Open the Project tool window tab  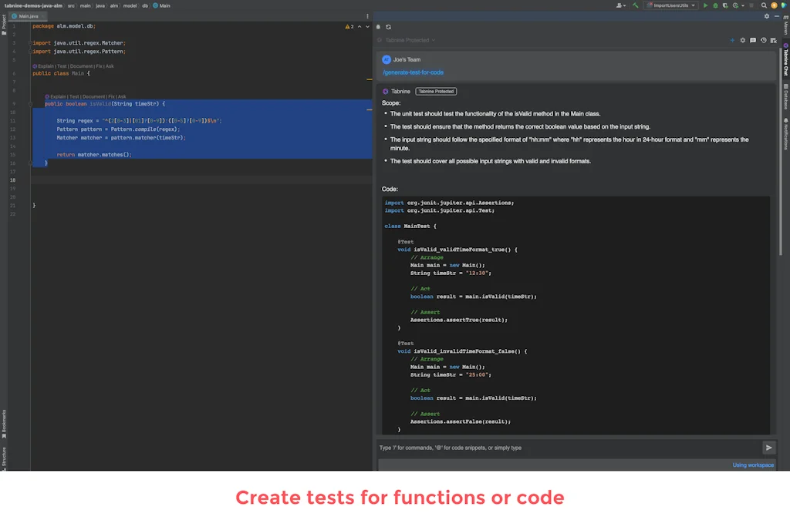coord(4,22)
